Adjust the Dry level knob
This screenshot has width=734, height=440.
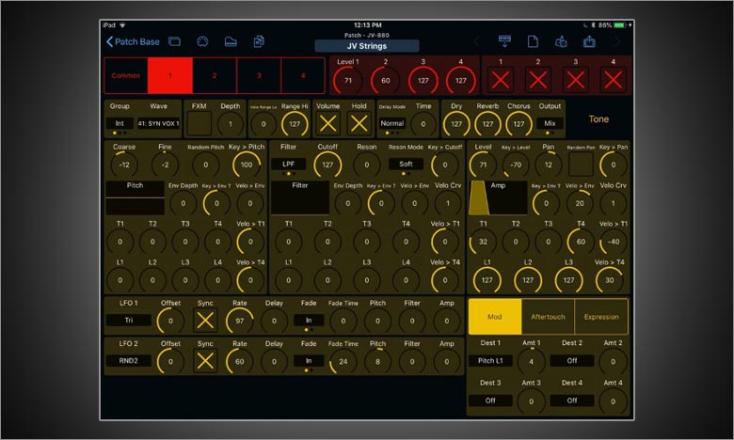pos(456,124)
